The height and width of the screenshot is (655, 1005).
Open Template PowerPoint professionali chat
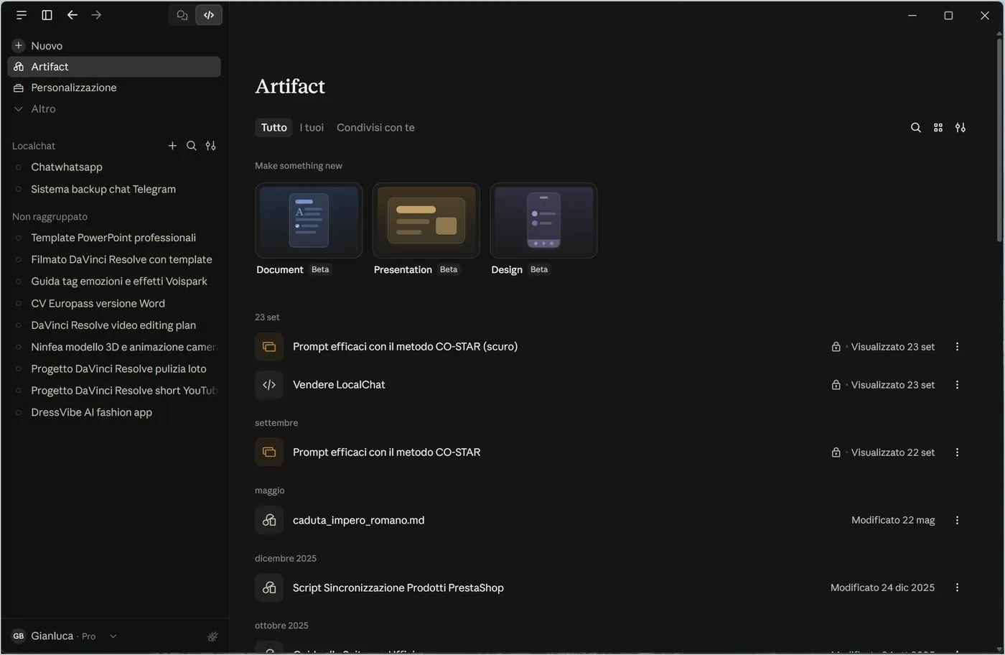pos(114,238)
